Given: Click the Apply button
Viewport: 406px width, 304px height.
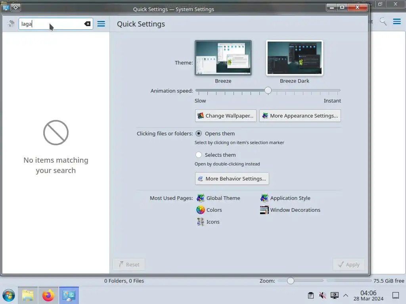Looking at the screenshot, I should click(349, 264).
